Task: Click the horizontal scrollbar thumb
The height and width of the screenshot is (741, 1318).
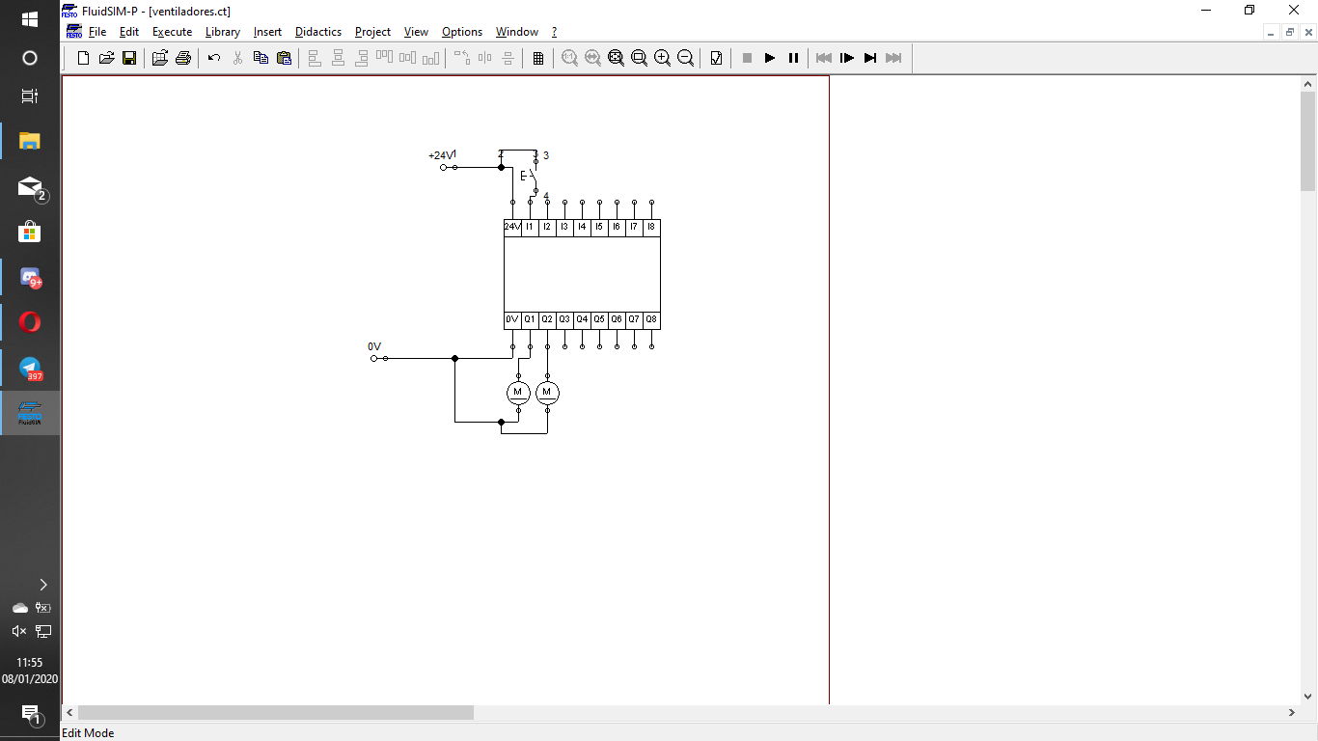Action: pos(276,712)
